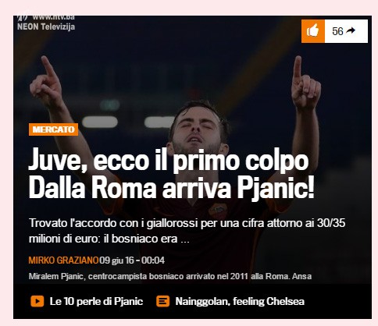This screenshot has width=378, height=326.
Task: Click the Roma crest on the jersey
Action: [218, 211]
